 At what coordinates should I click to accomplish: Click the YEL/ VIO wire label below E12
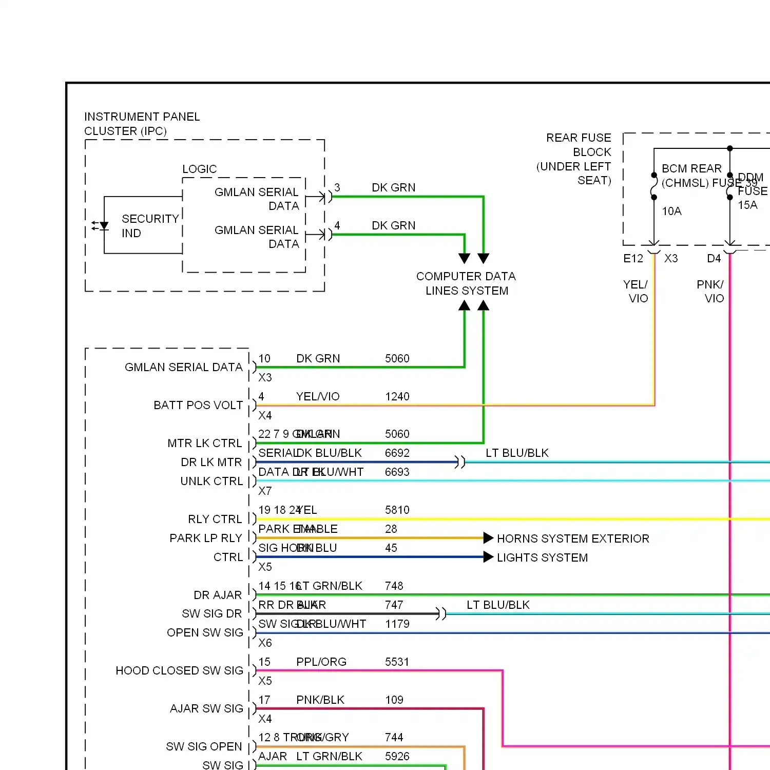click(636, 291)
